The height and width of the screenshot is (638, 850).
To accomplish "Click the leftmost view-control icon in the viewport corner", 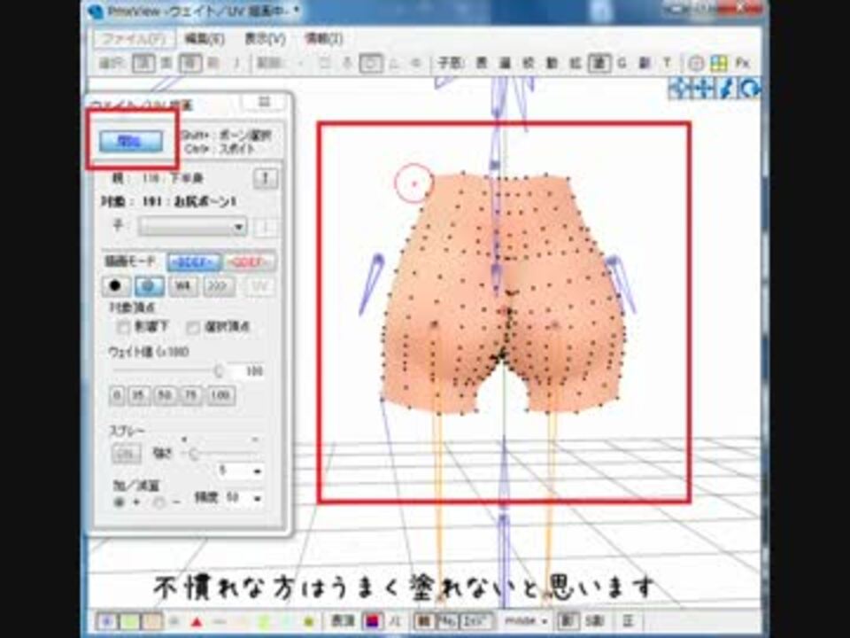I will (x=679, y=88).
